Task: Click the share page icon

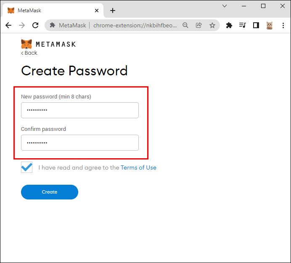Action: pos(199,25)
